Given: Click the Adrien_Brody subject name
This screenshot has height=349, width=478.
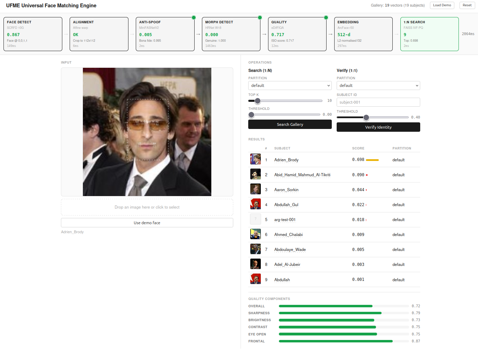Looking at the screenshot, I should [x=286, y=160].
